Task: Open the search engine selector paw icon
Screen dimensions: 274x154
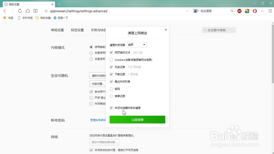Action: click(196, 11)
